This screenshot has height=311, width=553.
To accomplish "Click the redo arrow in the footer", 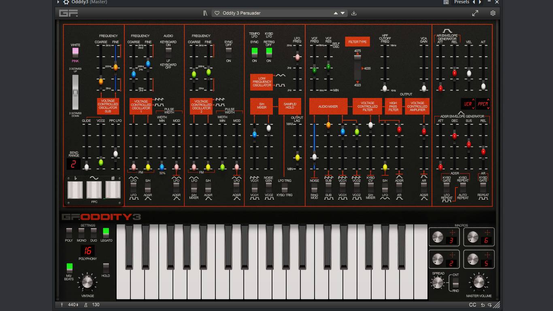I will (x=489, y=305).
